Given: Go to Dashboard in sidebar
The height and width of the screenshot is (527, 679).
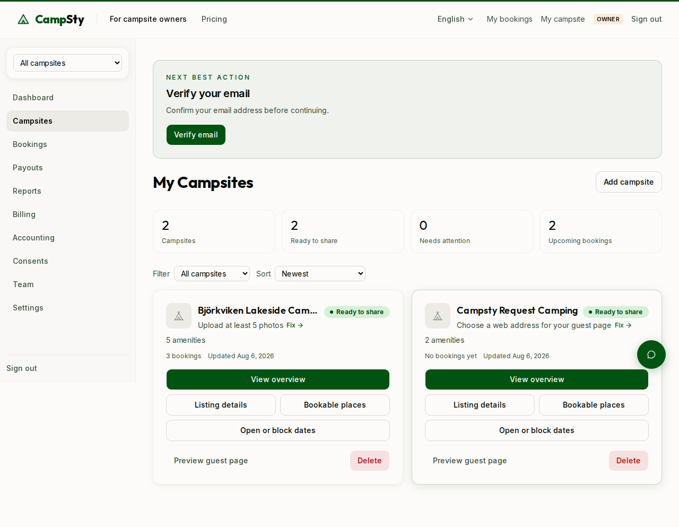Looking at the screenshot, I should point(67,98).
